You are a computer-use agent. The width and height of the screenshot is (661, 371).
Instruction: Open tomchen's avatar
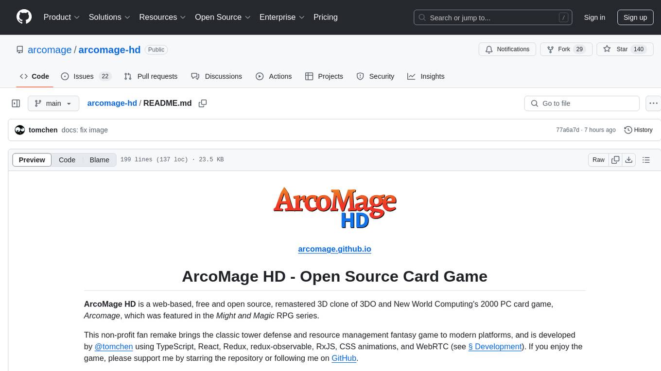tap(20, 130)
